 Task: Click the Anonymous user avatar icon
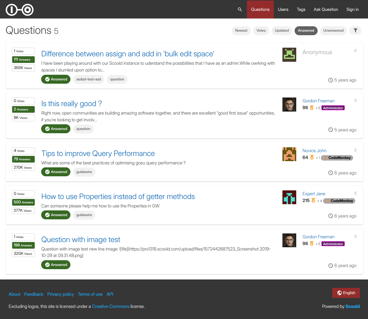pos(289,55)
